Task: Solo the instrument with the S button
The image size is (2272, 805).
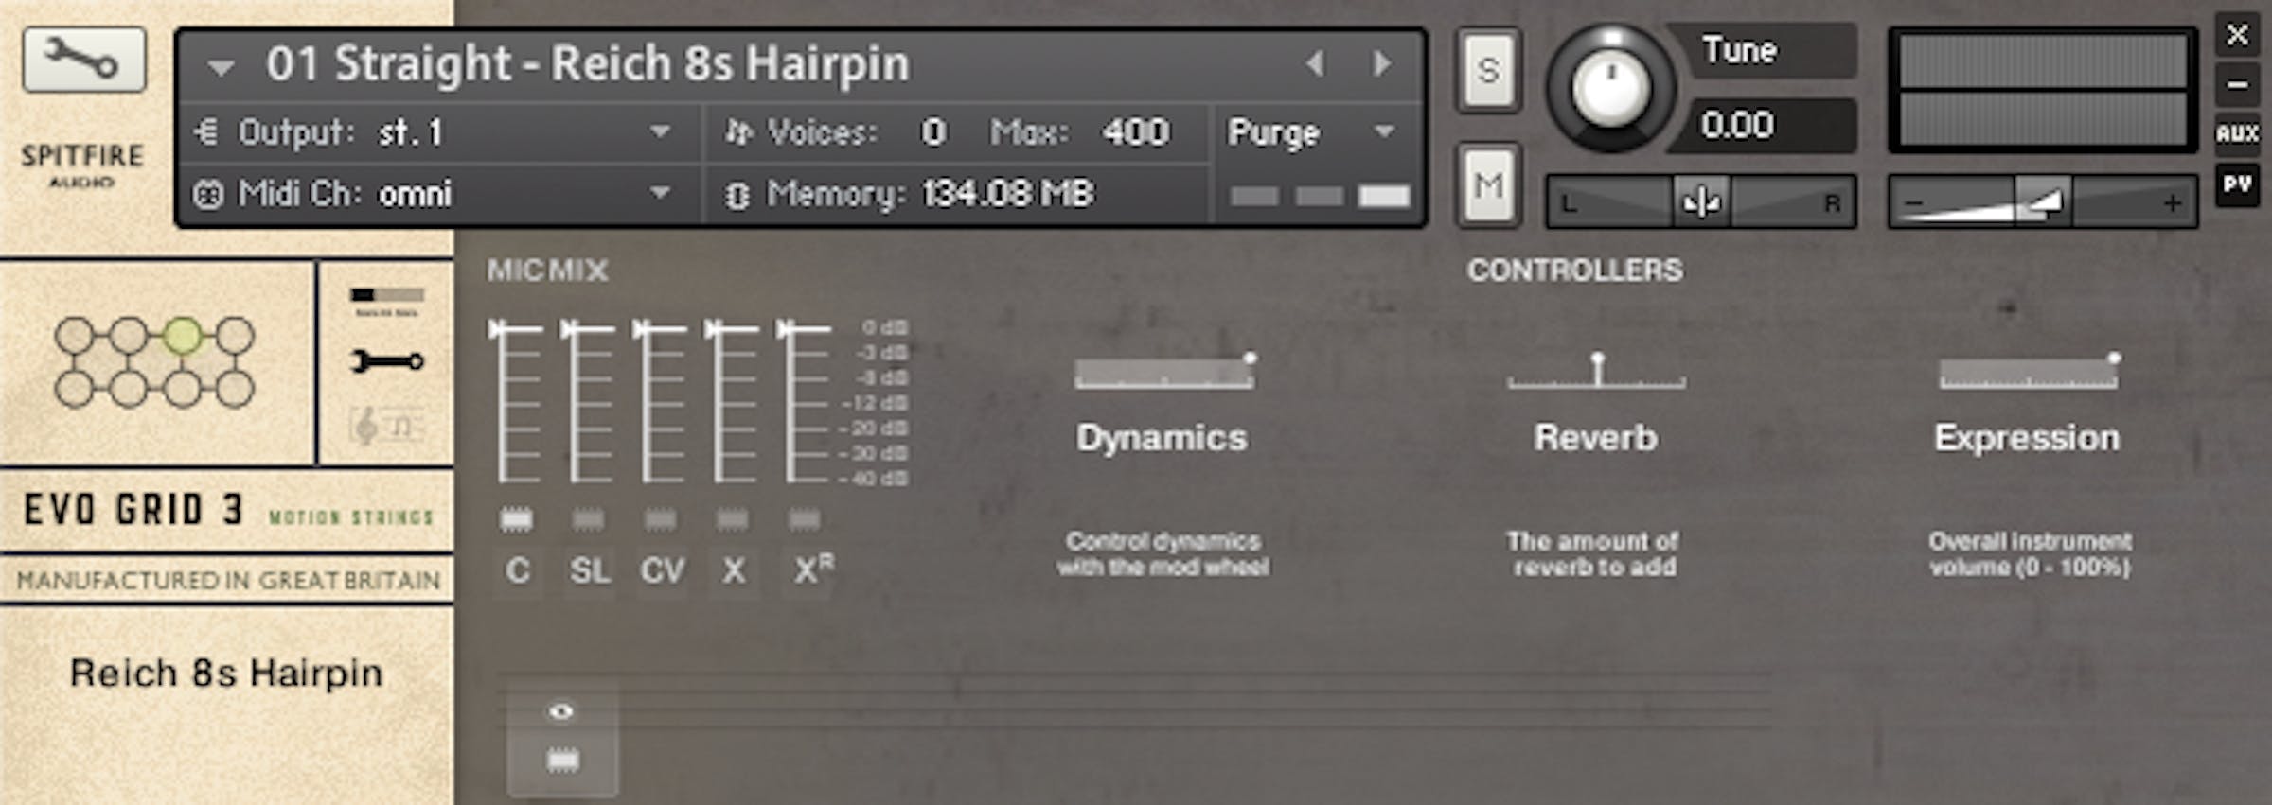Action: click(x=1488, y=70)
